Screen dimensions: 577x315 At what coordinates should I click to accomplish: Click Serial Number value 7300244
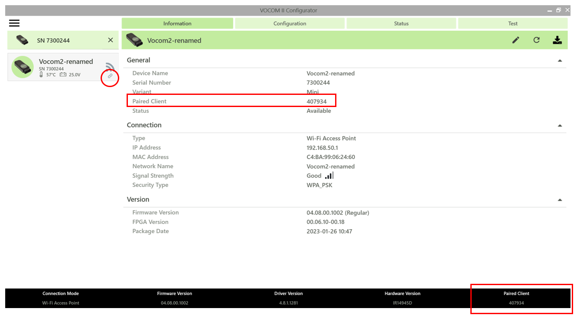(x=318, y=82)
